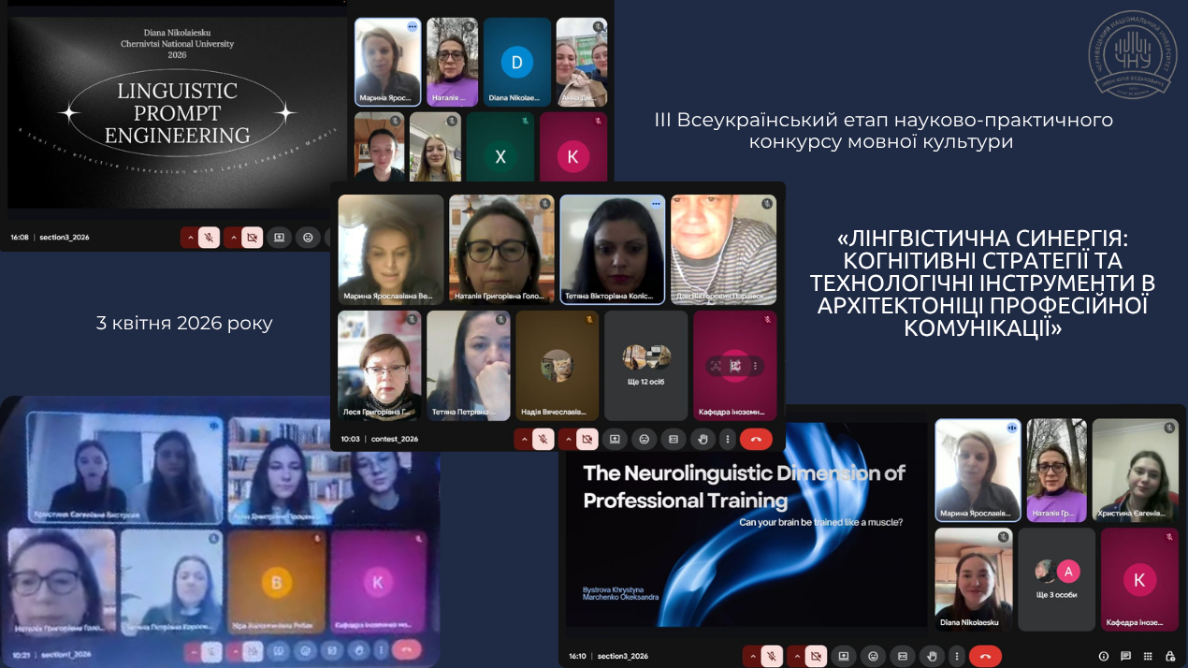This screenshot has height=668, width=1188.
Task: Select Тетяна Вікторівна's highlighted video tile
Action: click(x=613, y=250)
